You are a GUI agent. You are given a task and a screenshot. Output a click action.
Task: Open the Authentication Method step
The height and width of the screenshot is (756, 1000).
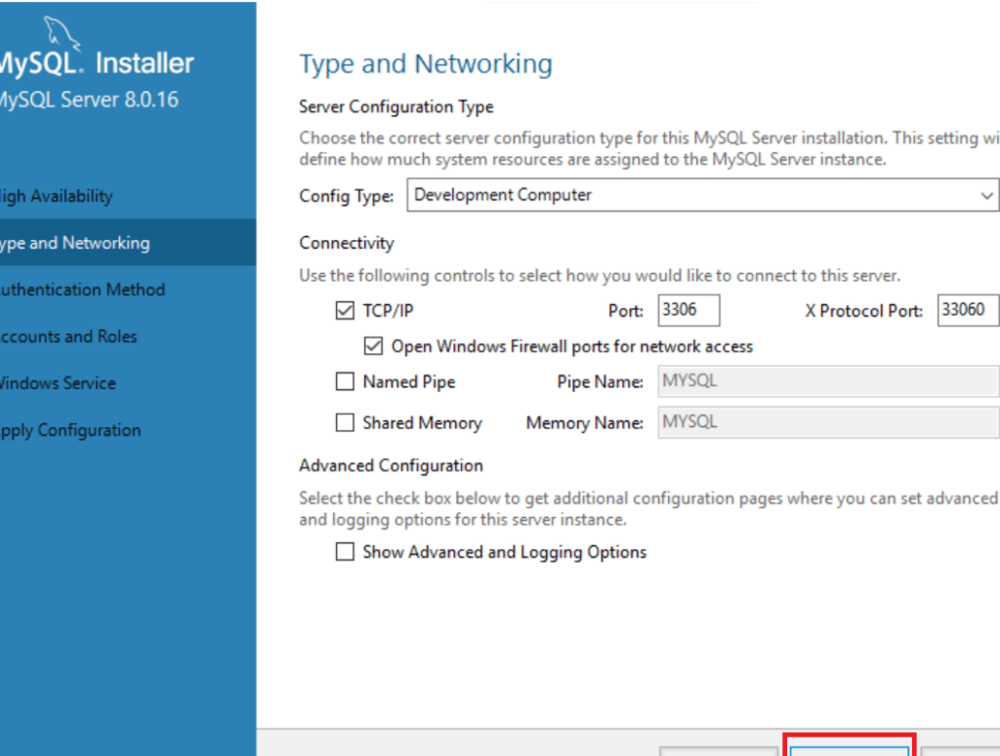tap(82, 289)
